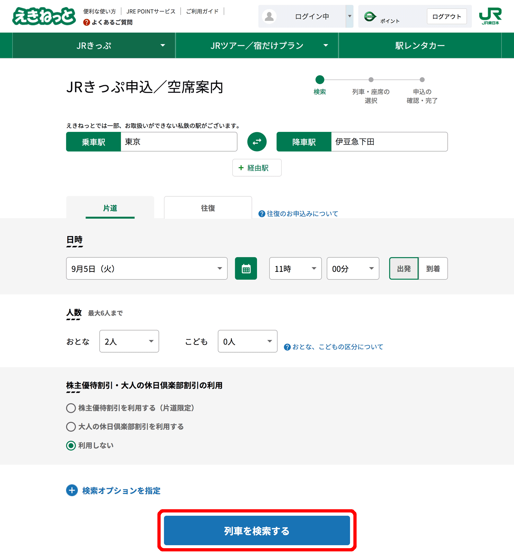Select 株主優待割引を利用する radio button

(x=71, y=408)
